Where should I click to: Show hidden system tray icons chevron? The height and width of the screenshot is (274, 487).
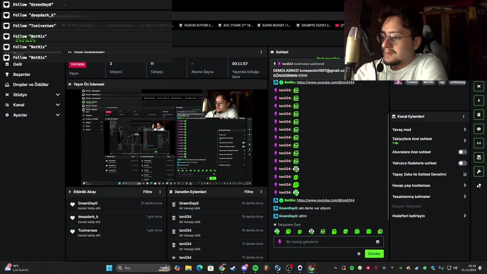tap(335, 268)
